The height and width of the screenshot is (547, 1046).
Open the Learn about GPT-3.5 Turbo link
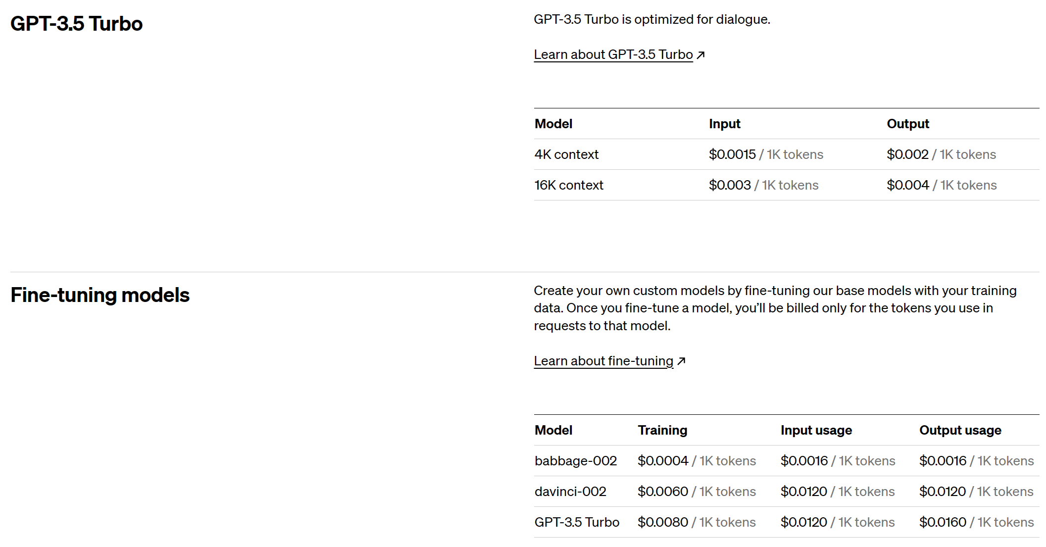point(613,54)
